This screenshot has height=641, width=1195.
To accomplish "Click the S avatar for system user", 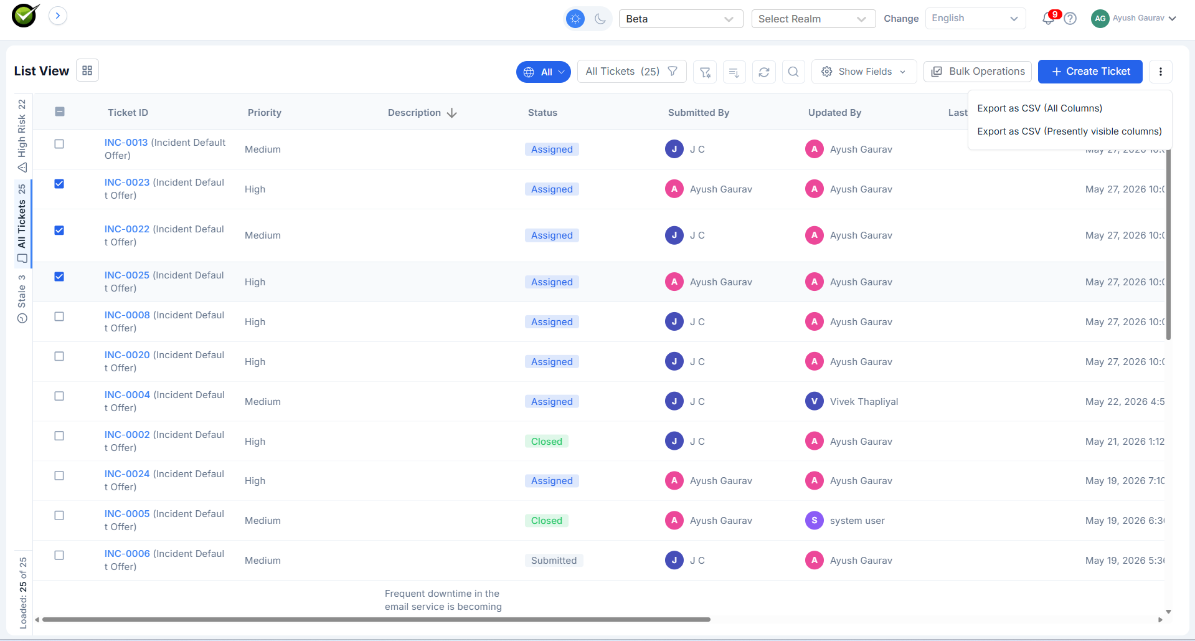I will coord(815,520).
